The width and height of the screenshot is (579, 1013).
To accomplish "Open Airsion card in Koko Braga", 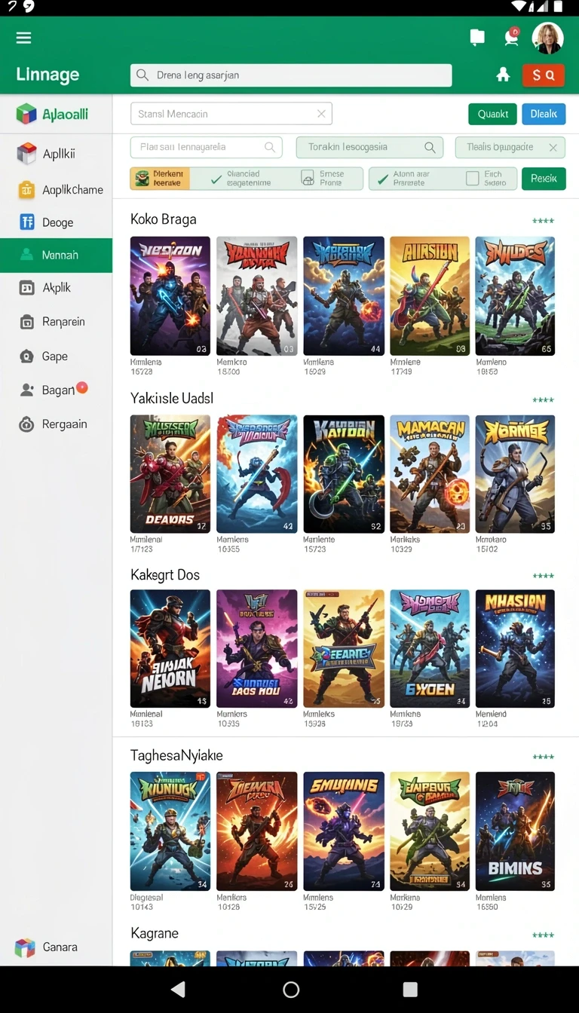I will point(430,295).
